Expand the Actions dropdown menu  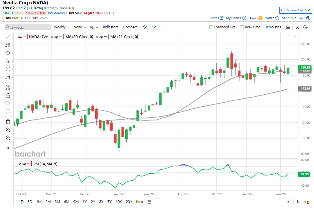(289, 18)
